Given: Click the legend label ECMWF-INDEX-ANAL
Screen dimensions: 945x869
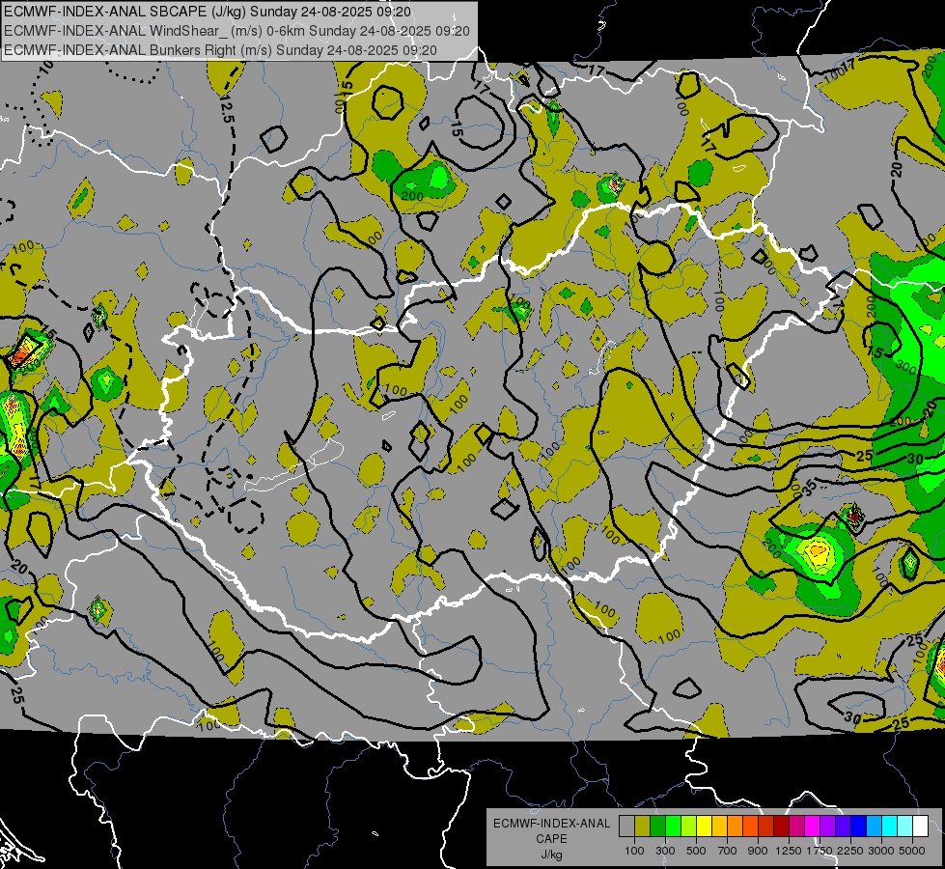Looking at the screenshot, I should [551, 824].
